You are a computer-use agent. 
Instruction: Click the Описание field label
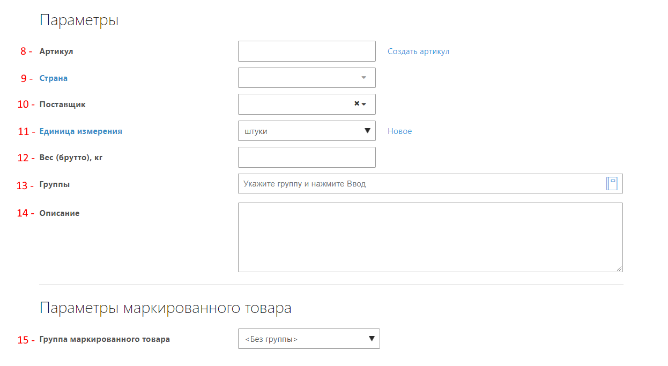60,213
